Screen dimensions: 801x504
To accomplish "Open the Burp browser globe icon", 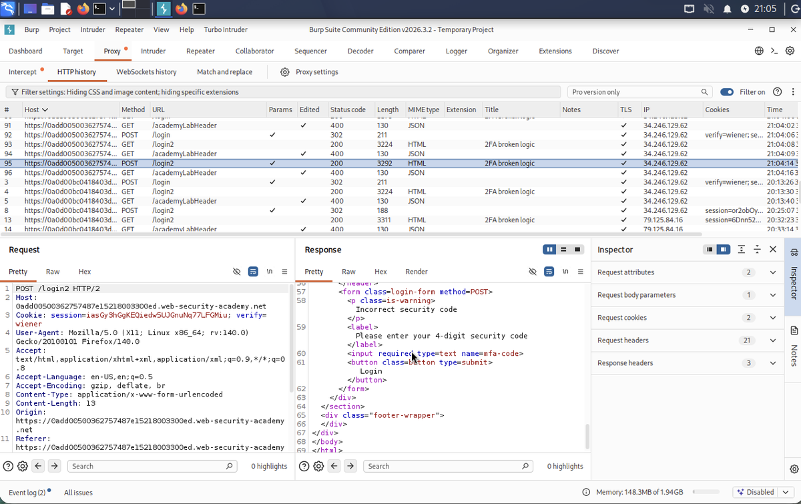I will (x=759, y=51).
